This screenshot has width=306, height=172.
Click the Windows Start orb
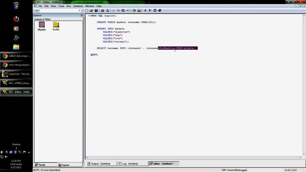point(16,5)
